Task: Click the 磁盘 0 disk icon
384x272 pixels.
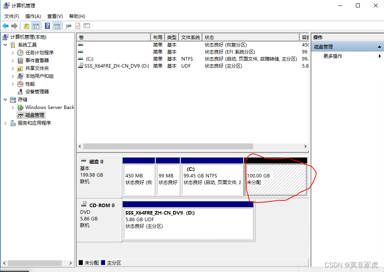Action: pos(84,161)
